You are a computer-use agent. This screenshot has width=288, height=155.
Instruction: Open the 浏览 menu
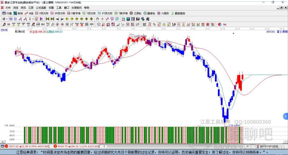16,8
